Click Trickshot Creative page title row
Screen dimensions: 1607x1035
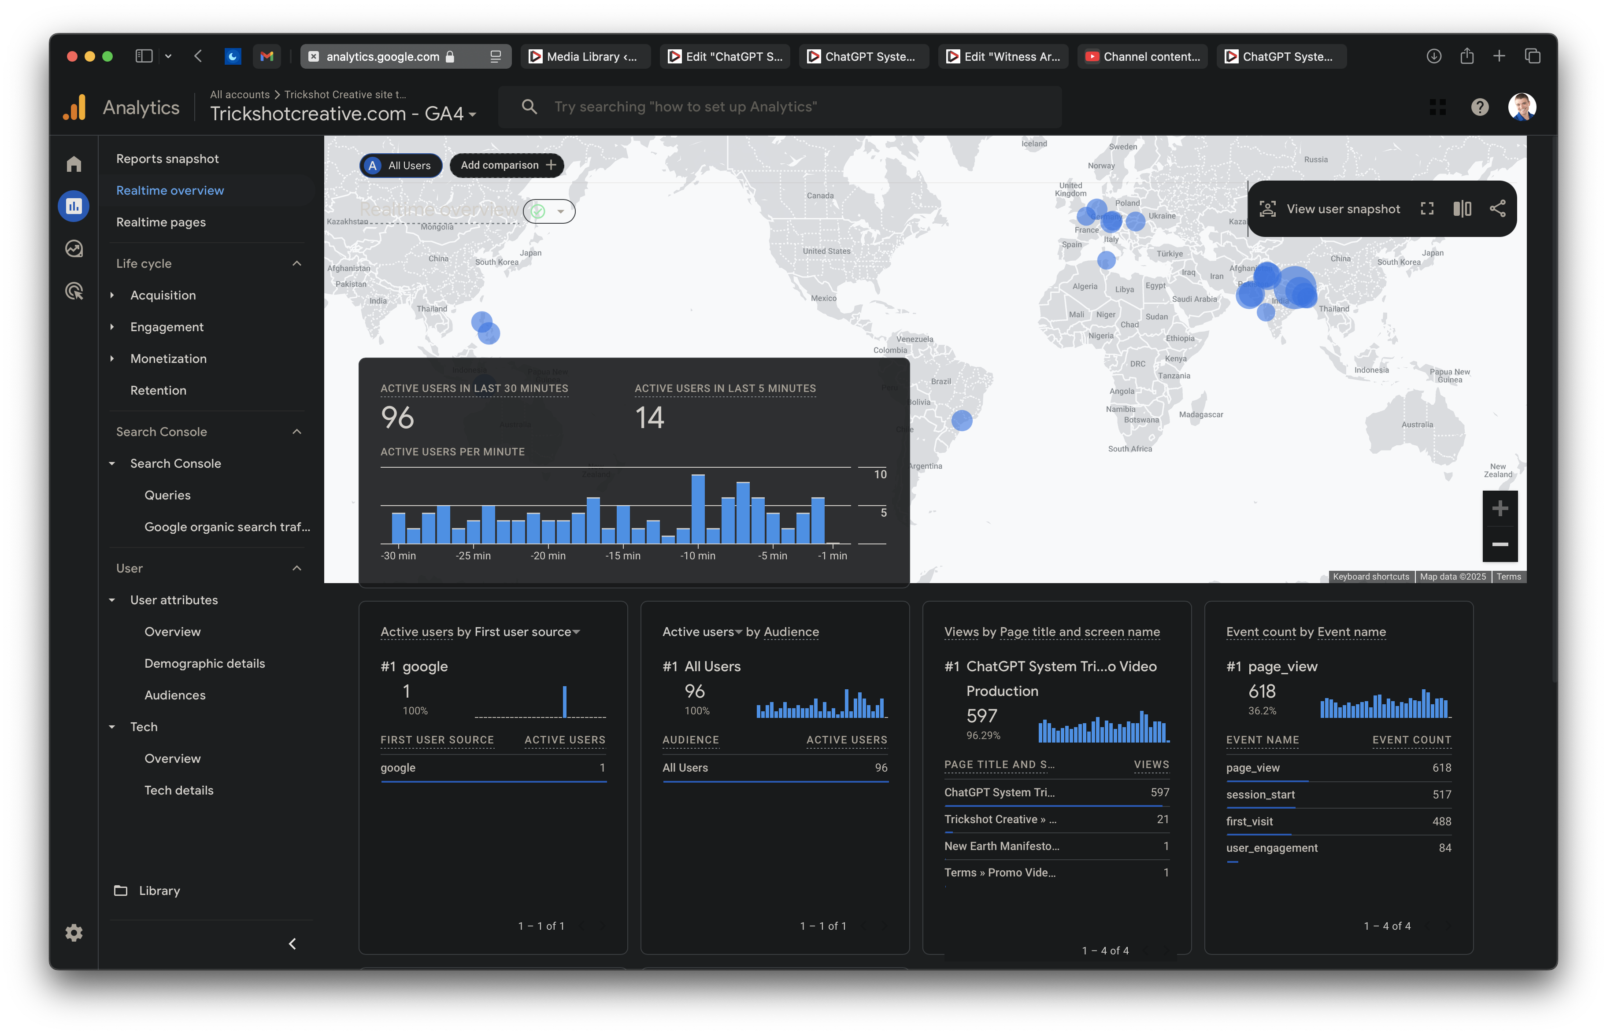tap(1056, 819)
